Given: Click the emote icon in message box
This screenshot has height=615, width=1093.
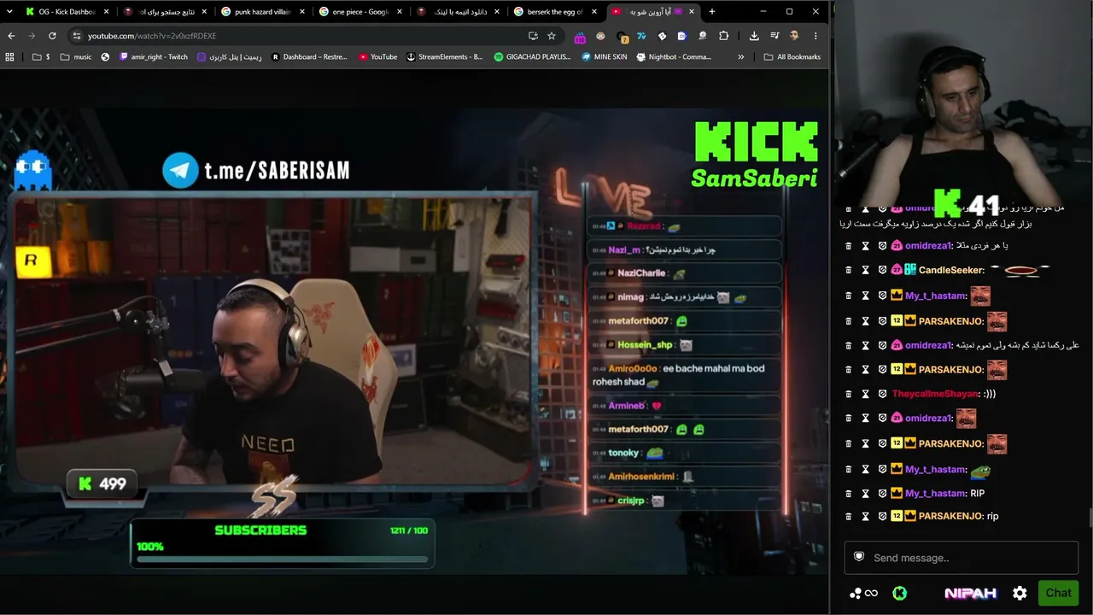Looking at the screenshot, I should [859, 557].
